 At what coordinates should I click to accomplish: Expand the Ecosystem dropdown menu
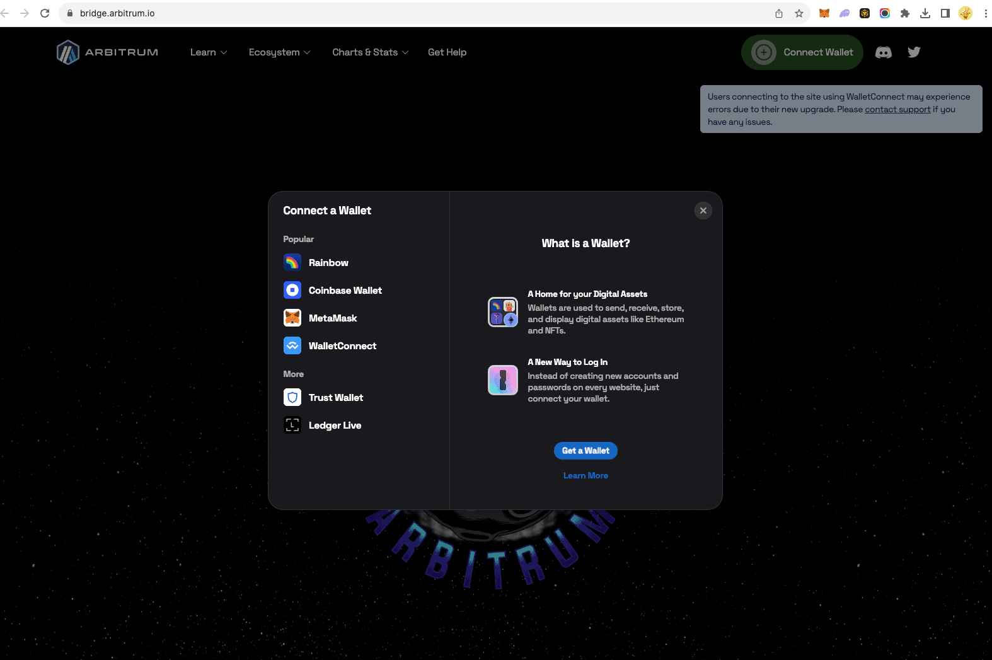pos(279,52)
